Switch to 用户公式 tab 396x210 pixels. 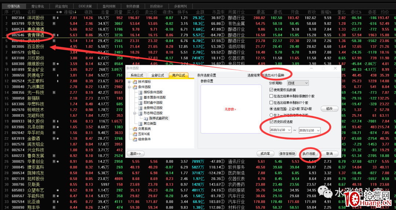[178, 75]
